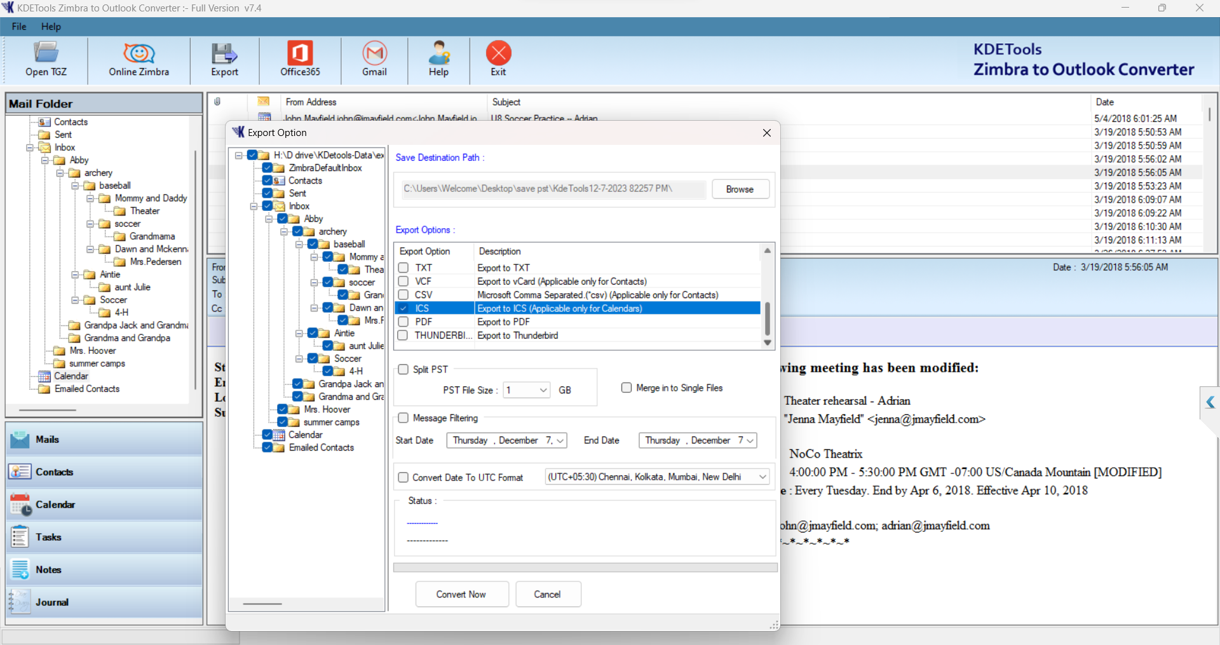The width and height of the screenshot is (1220, 645).
Task: Click the conversion progress bar
Action: [585, 567]
